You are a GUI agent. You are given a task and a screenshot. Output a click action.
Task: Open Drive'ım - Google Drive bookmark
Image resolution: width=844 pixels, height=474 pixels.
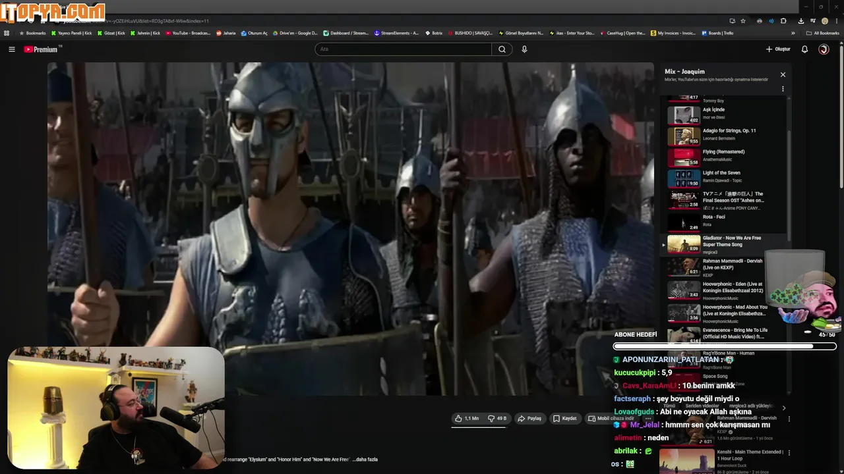(295, 33)
